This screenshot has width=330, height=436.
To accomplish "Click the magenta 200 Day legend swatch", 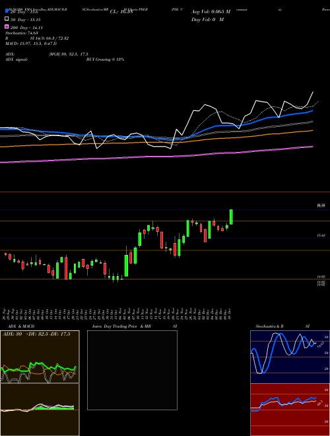I will tap(7, 26).
